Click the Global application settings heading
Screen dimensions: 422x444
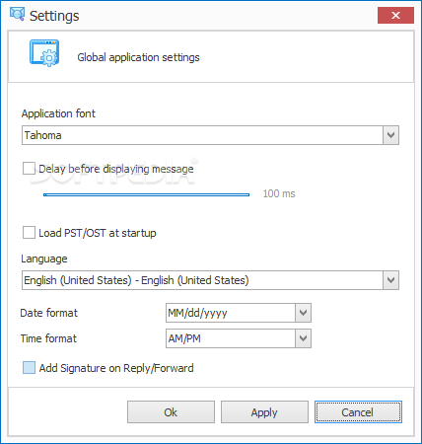tap(138, 57)
